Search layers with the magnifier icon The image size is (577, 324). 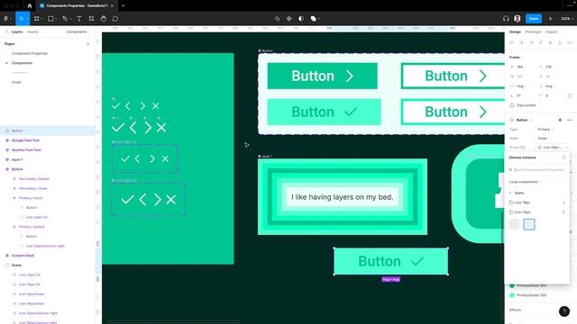coord(6,32)
